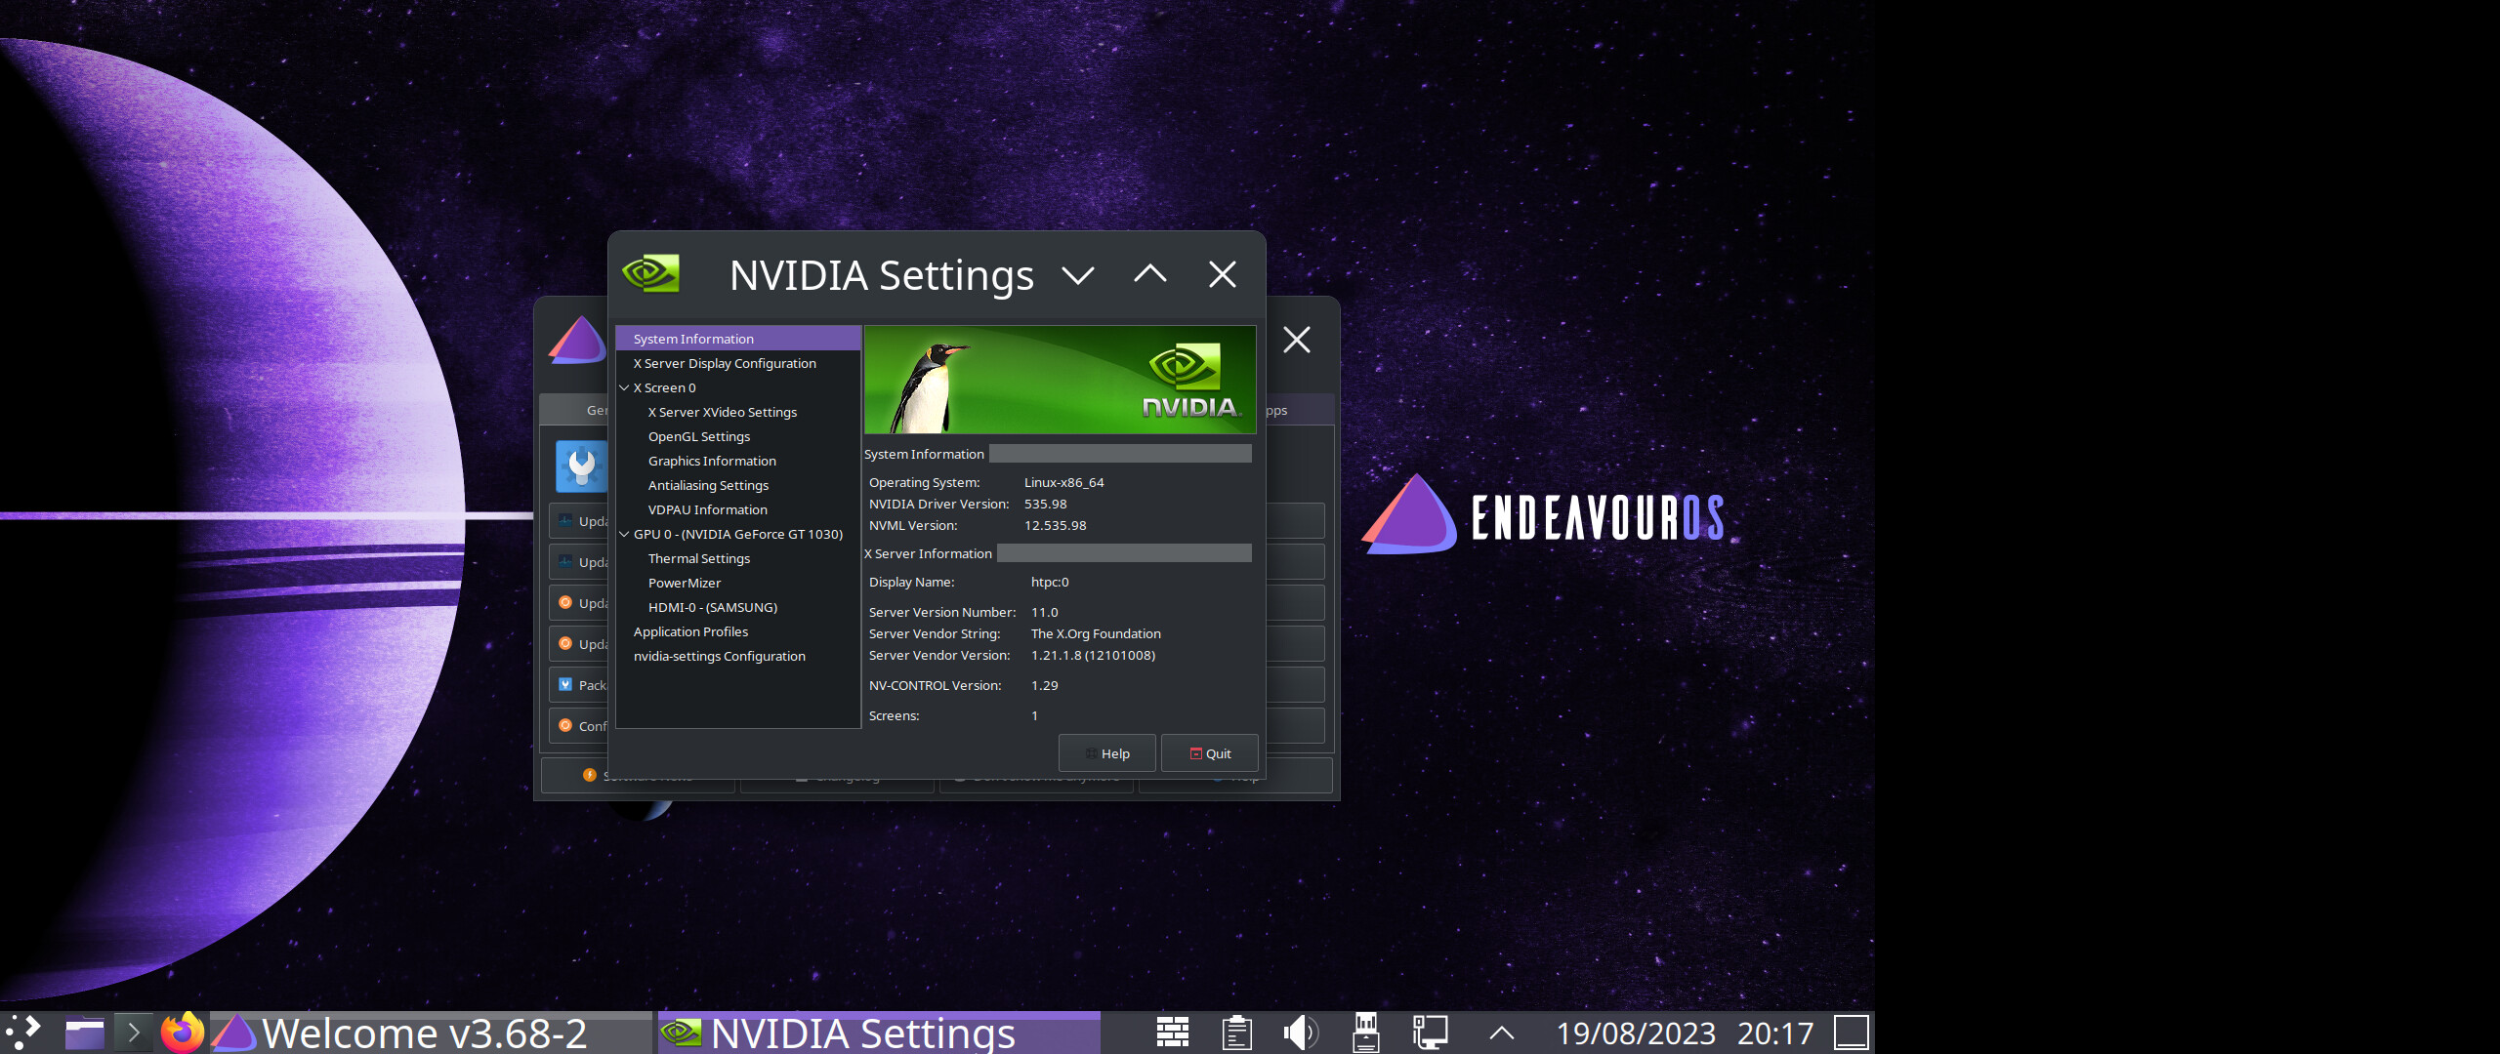Select HDMI-0 (SAMSUNG) display
This screenshot has height=1054, width=2500.
(x=713, y=607)
